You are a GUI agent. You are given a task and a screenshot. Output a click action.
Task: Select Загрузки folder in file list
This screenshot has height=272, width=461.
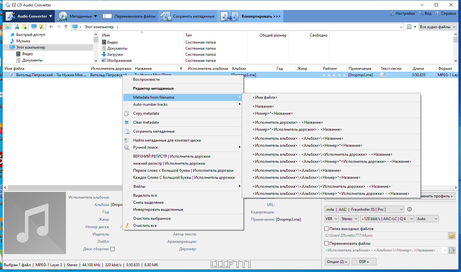pyautogui.click(x=115, y=54)
